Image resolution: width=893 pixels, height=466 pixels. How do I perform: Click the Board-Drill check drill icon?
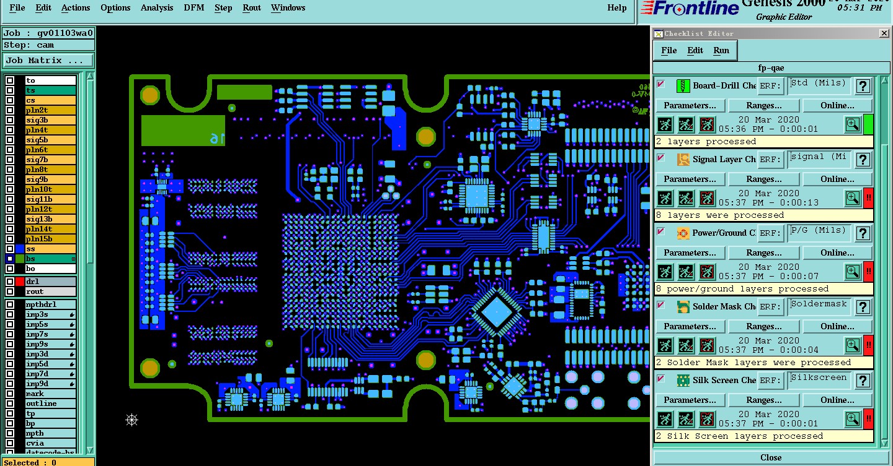(x=683, y=85)
